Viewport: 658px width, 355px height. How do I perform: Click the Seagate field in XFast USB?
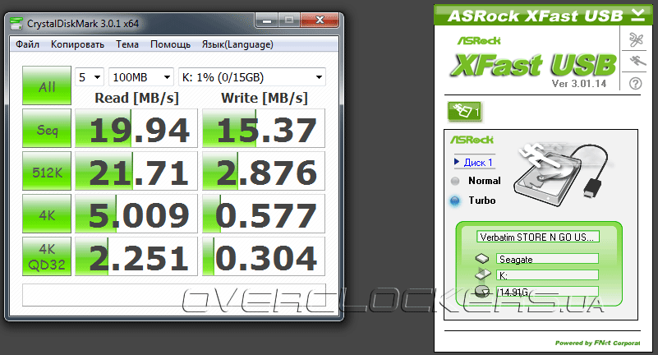tap(547, 259)
